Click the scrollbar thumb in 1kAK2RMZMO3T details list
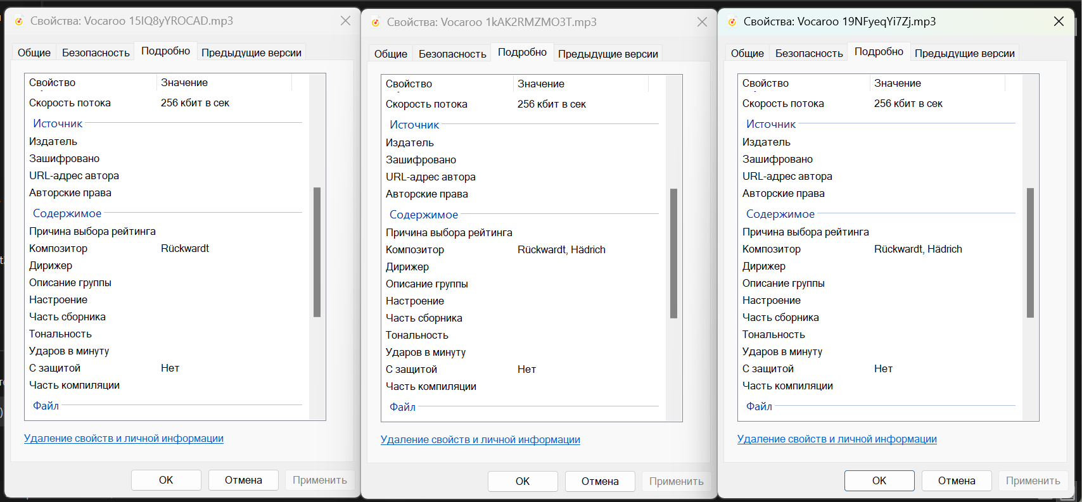1082x502 pixels. pyautogui.click(x=673, y=253)
